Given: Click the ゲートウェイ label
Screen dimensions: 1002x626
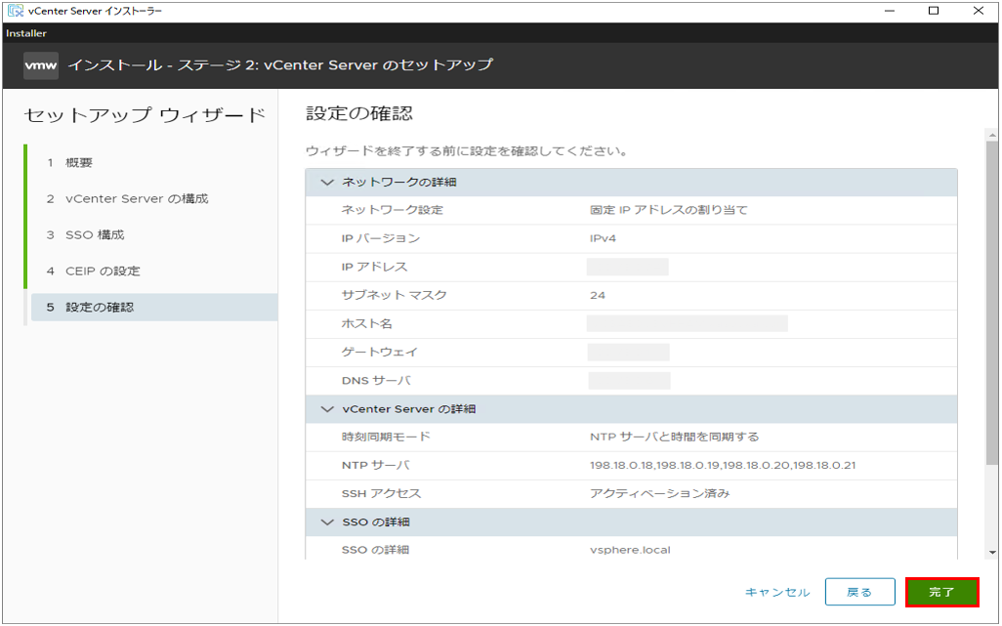Looking at the screenshot, I should click(x=380, y=352).
